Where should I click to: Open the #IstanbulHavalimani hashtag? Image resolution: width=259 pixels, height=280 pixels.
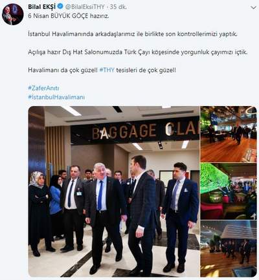[56, 97]
